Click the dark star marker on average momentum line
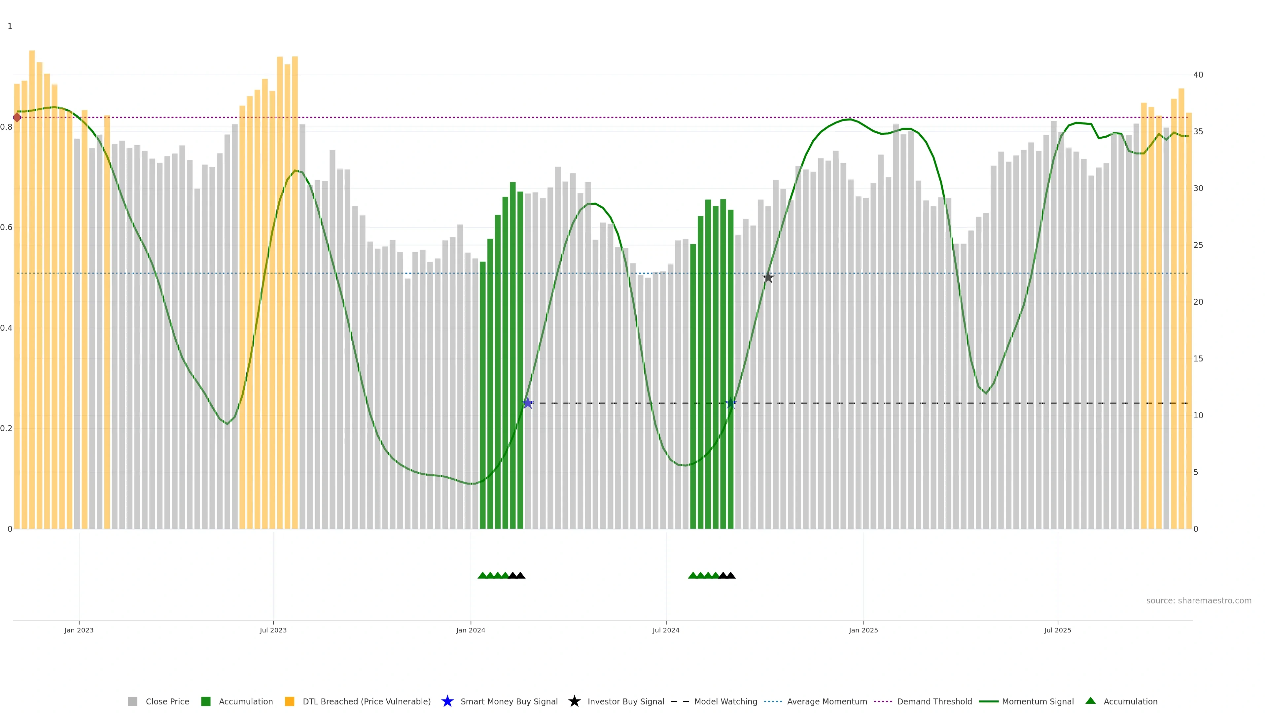Screen dimensions: 1268x713 pos(768,278)
